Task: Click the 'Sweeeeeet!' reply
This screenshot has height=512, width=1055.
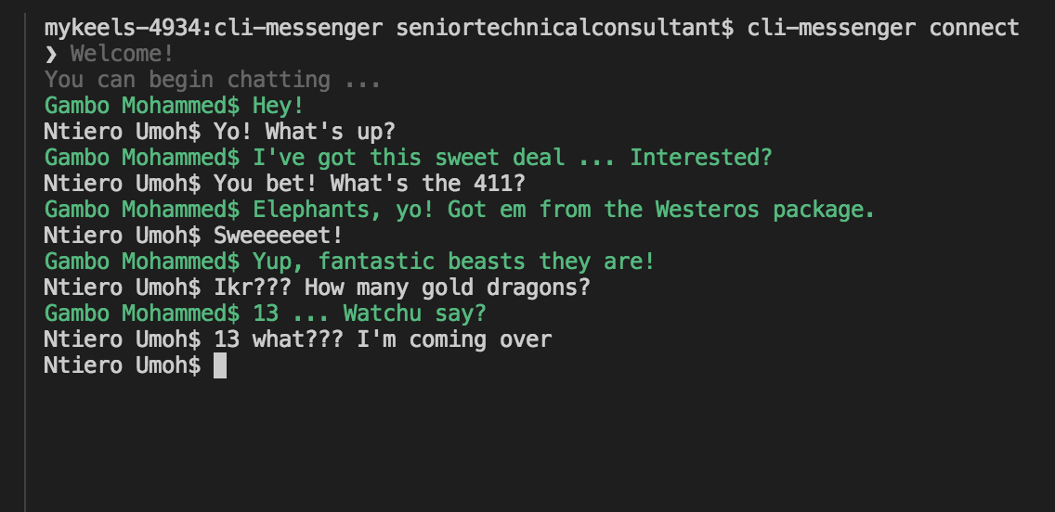Action: click(x=278, y=236)
